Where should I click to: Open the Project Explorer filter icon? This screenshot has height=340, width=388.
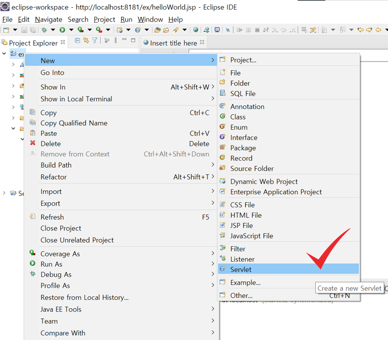pos(95,40)
